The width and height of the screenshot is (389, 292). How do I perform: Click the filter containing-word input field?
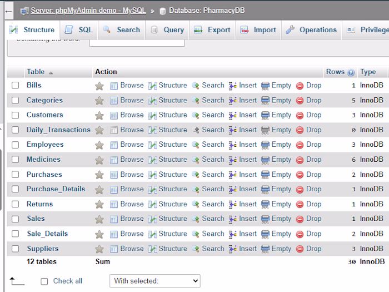pos(137,43)
